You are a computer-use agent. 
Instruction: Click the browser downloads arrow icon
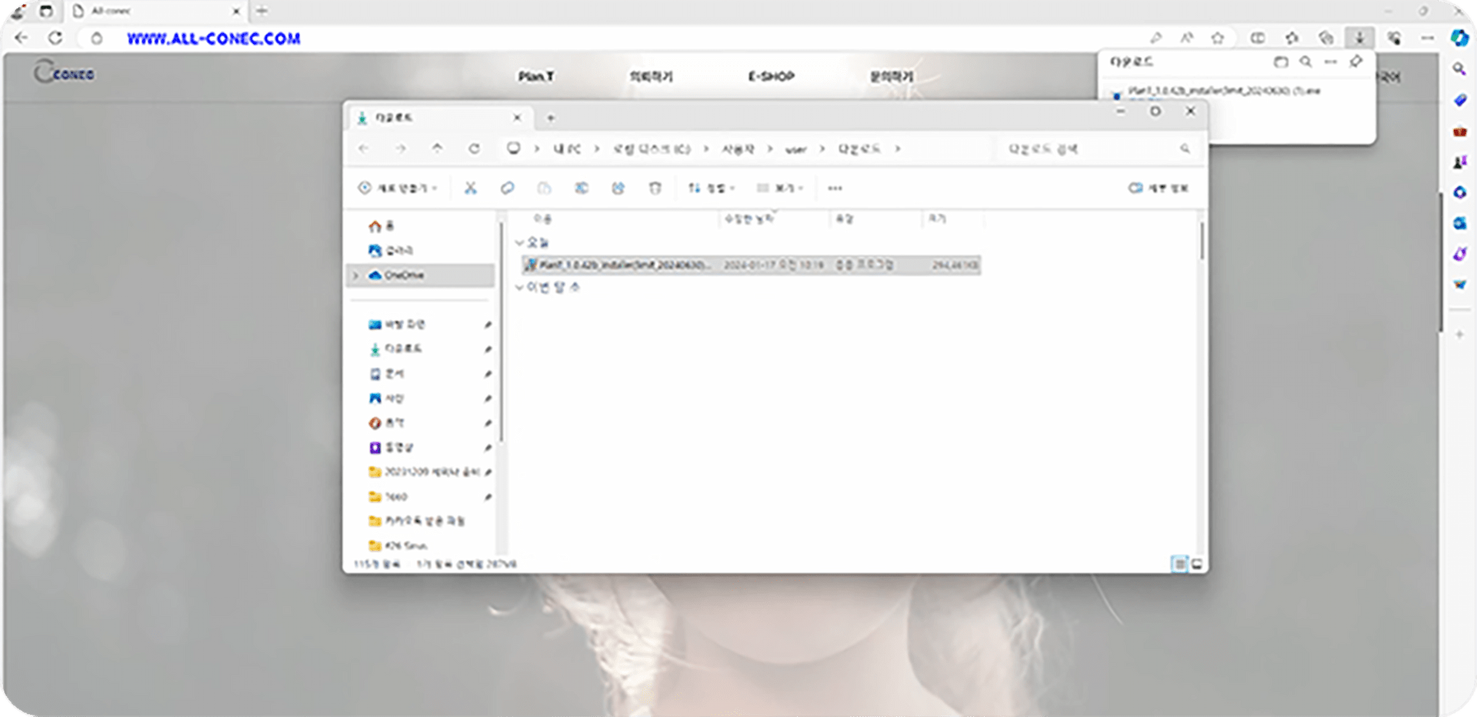click(x=1359, y=38)
